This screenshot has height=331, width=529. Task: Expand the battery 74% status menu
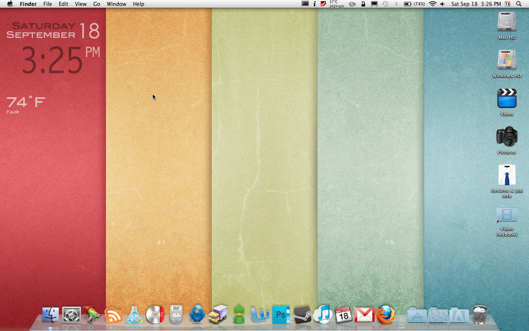coord(414,4)
